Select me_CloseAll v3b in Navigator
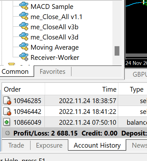The image size is (147, 161). click(55, 27)
